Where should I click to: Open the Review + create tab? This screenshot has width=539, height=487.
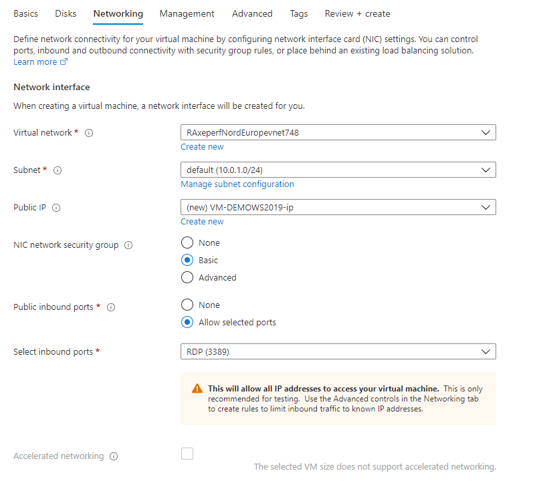[357, 13]
